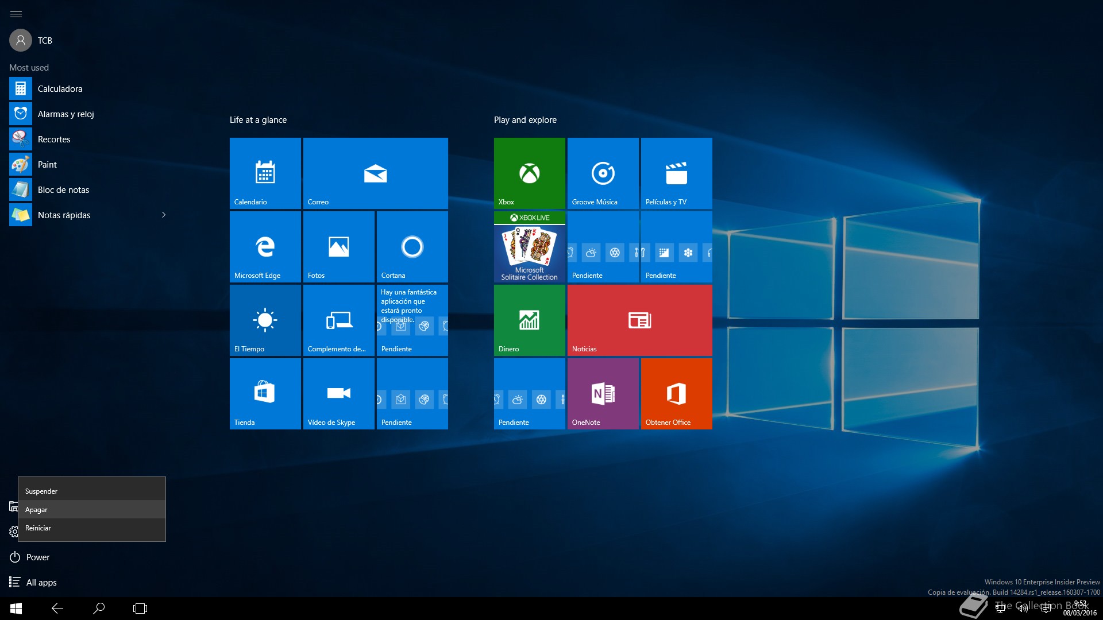Viewport: 1103px width, 620px height.
Task: Open Calculadora from most used list
Action: click(91, 89)
